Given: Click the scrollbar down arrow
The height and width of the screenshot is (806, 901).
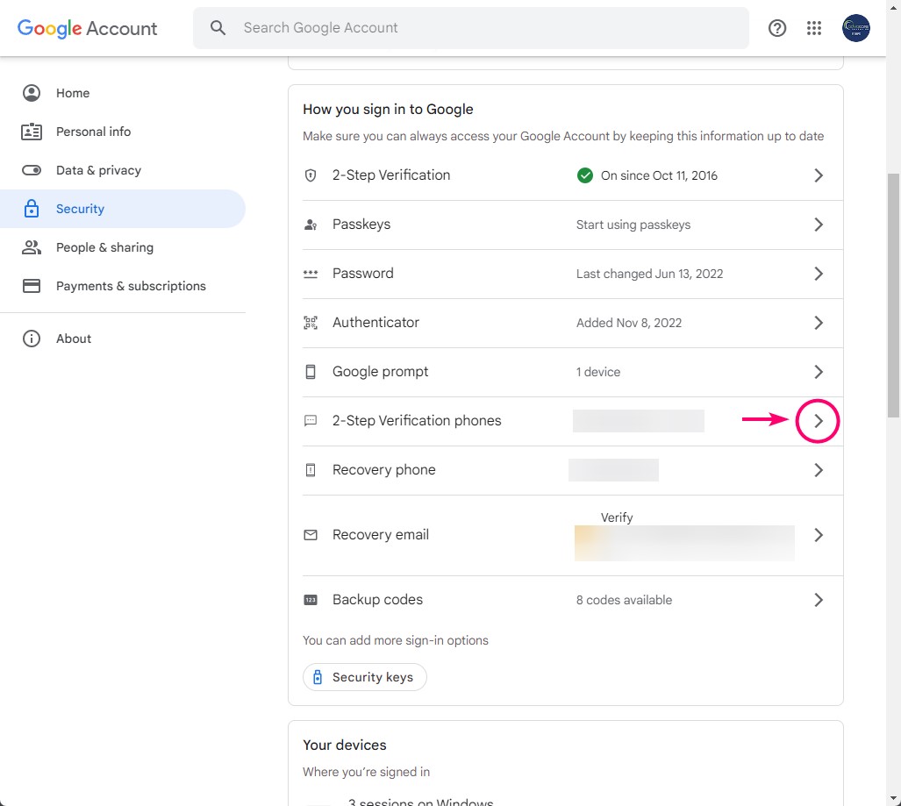Looking at the screenshot, I should [893, 798].
